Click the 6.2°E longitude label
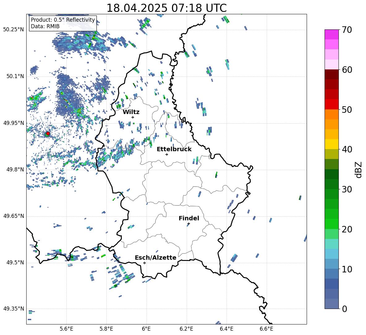This screenshot has height=335, width=366. tap(186, 329)
